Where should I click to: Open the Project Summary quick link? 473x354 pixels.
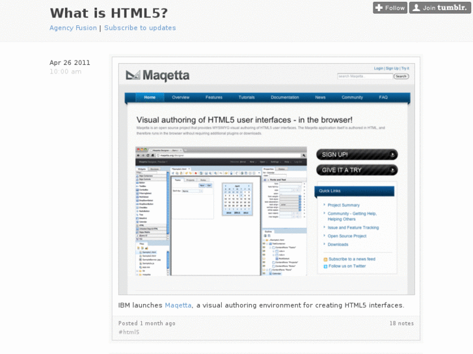click(344, 205)
